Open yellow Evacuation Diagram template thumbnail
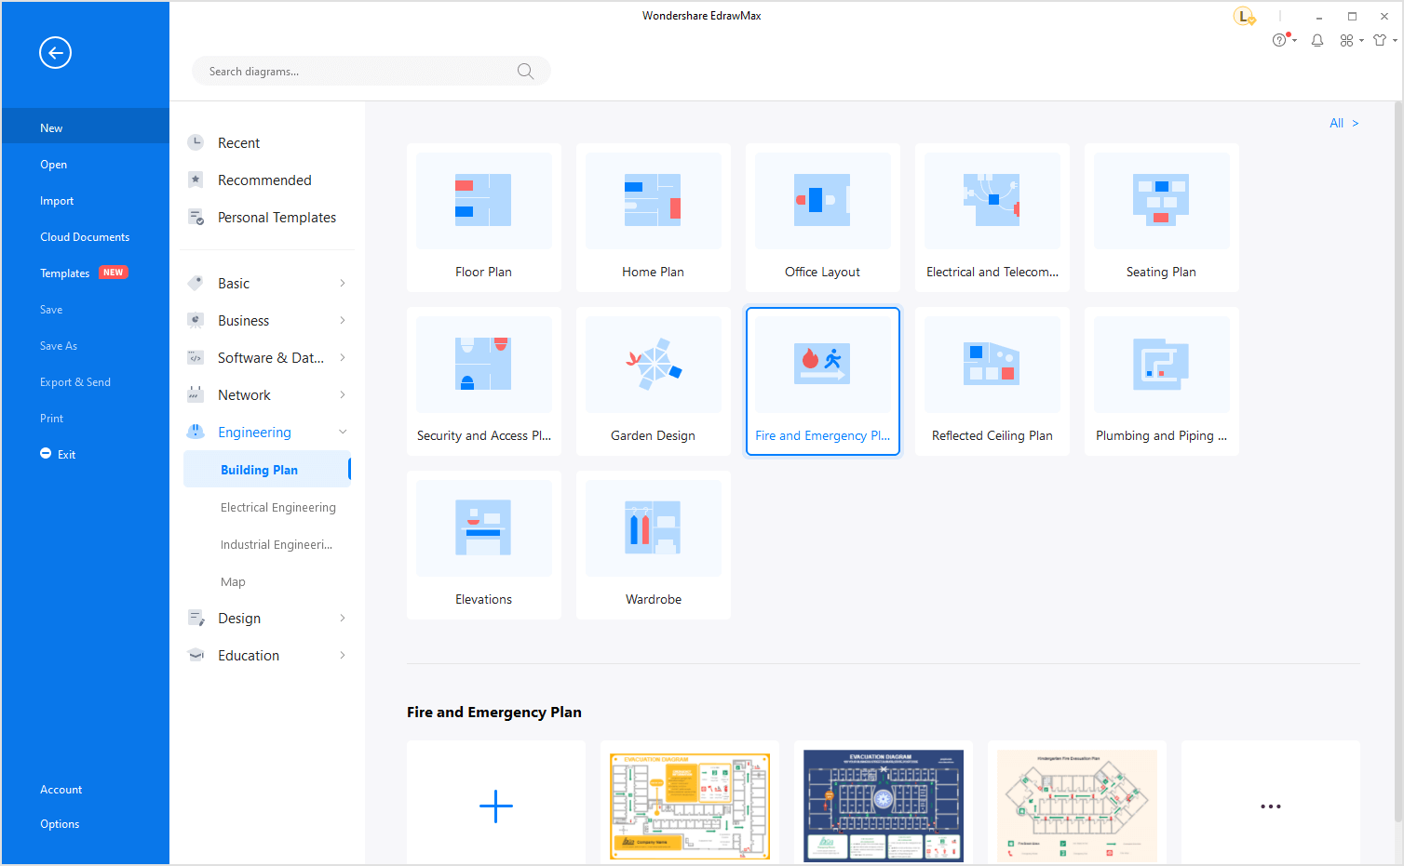 pyautogui.click(x=690, y=806)
